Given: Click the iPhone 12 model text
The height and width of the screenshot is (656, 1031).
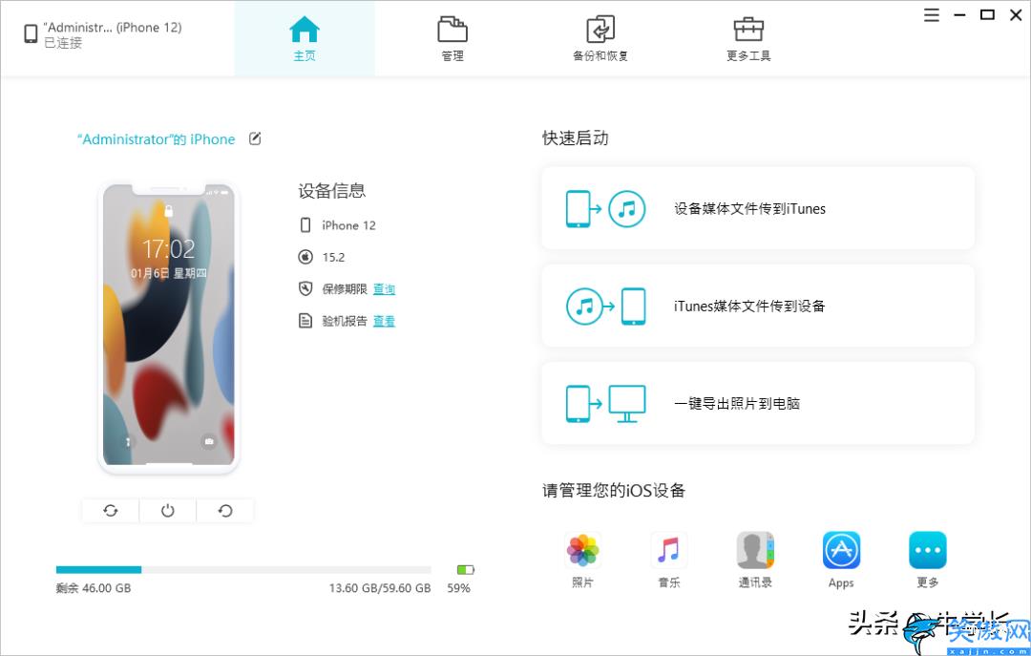Looking at the screenshot, I should (348, 225).
